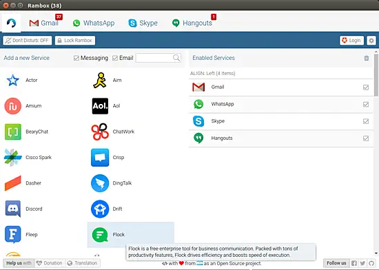Viewport: 379px width, 270px height.
Task: Add the DingTalk service icon
Action: pyautogui.click(x=100, y=183)
